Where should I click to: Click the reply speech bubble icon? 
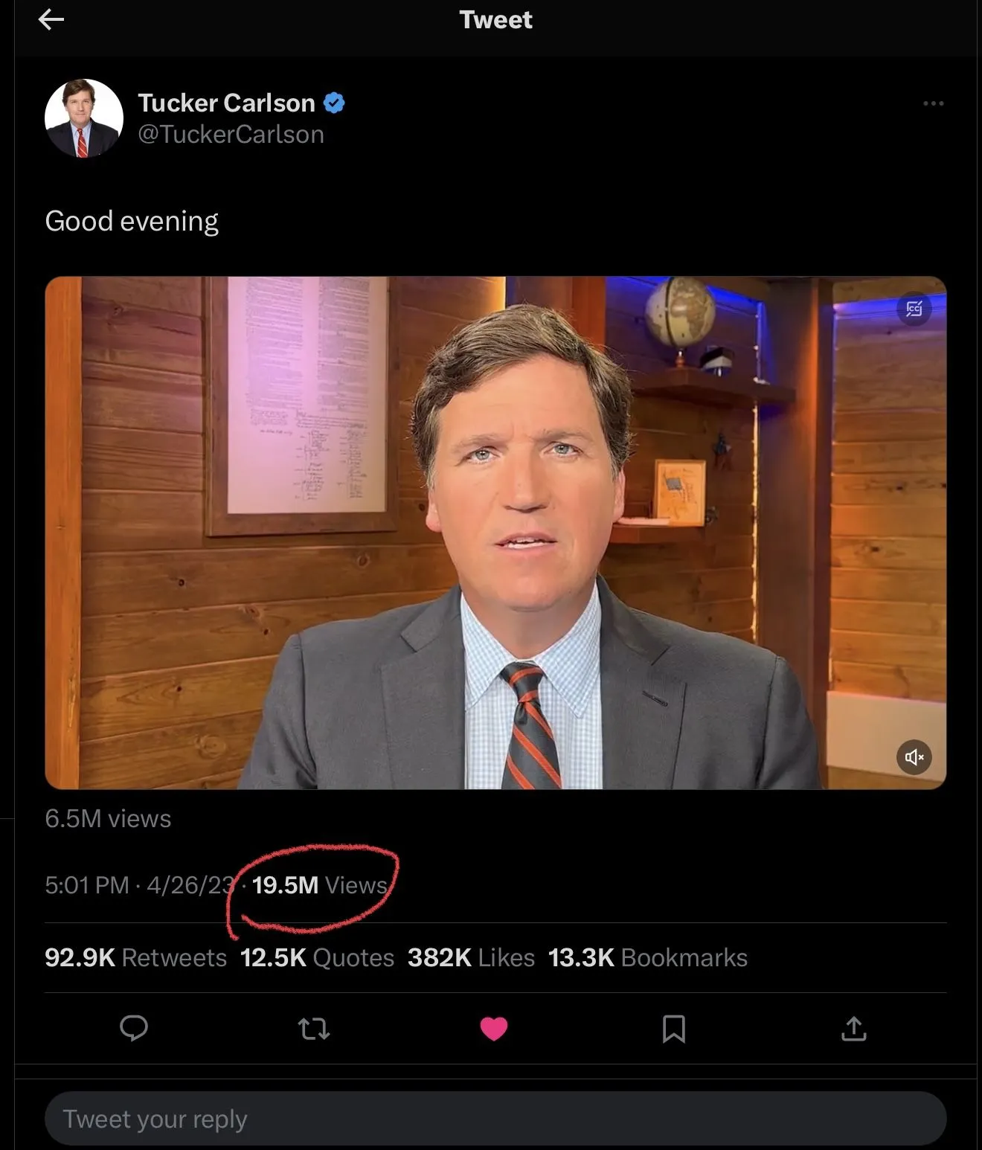pyautogui.click(x=134, y=1028)
